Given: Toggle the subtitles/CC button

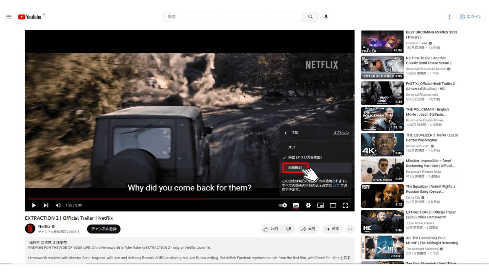Looking at the screenshot, I should tap(296, 205).
